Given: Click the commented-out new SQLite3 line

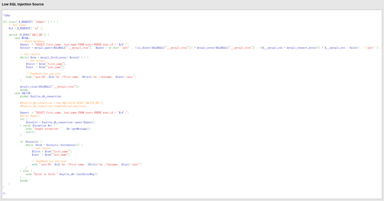Looking at the screenshot, I should pyautogui.click(x=62, y=103).
